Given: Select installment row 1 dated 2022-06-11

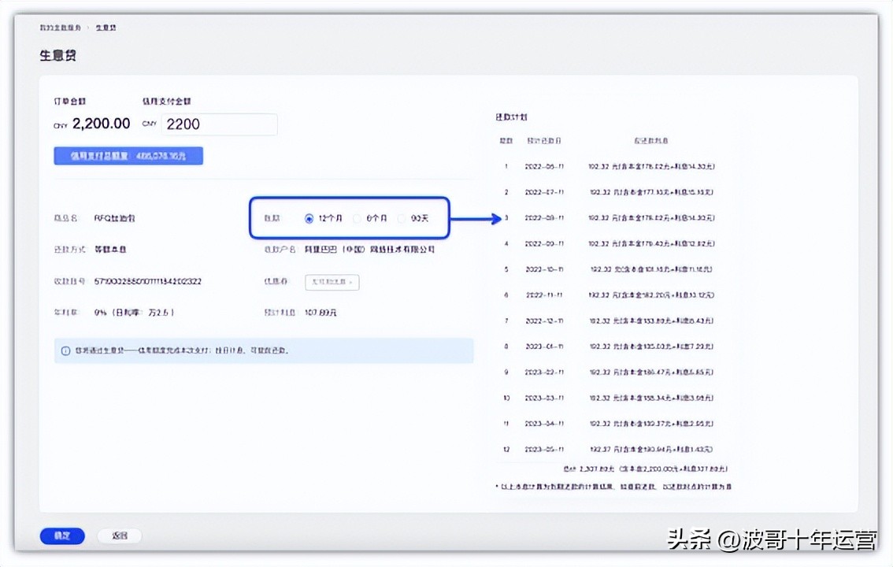Looking at the screenshot, I should (x=614, y=166).
